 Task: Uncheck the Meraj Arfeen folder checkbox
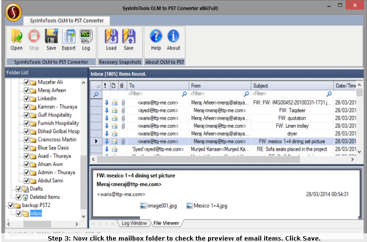(26, 90)
